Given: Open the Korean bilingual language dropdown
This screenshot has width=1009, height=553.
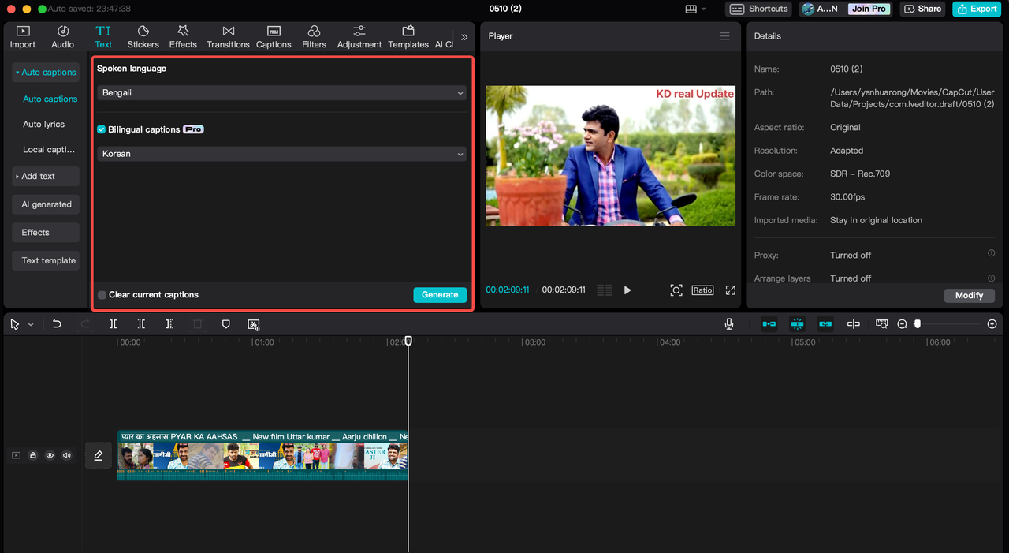Looking at the screenshot, I should coord(281,154).
